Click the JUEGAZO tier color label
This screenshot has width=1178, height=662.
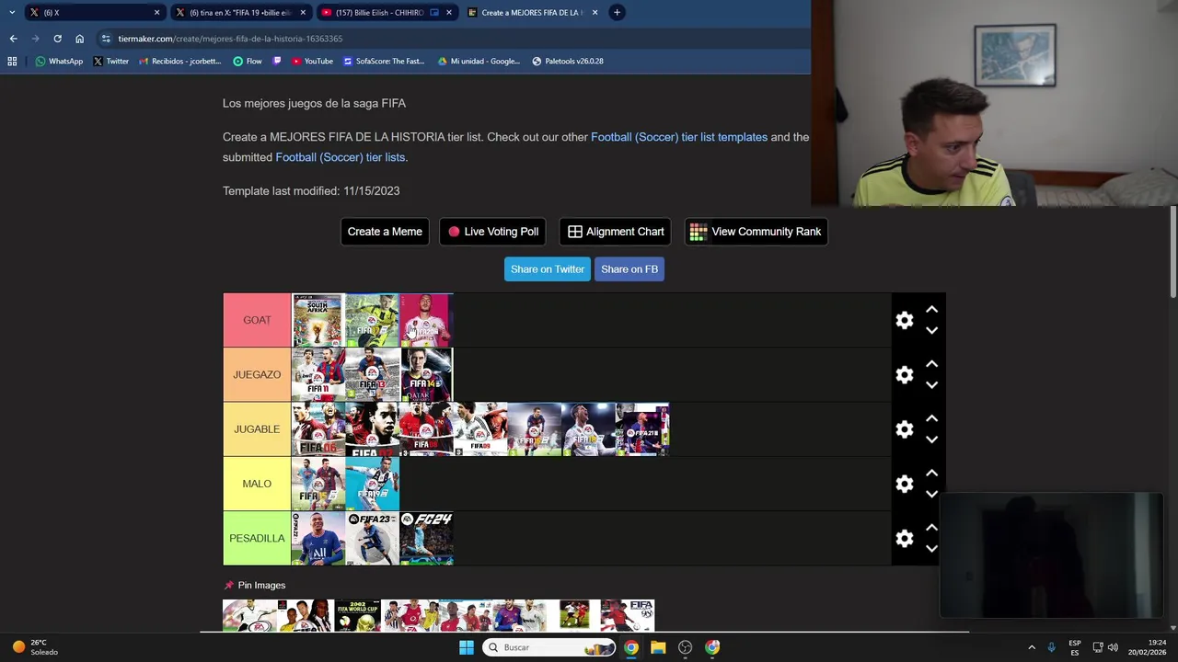click(257, 374)
